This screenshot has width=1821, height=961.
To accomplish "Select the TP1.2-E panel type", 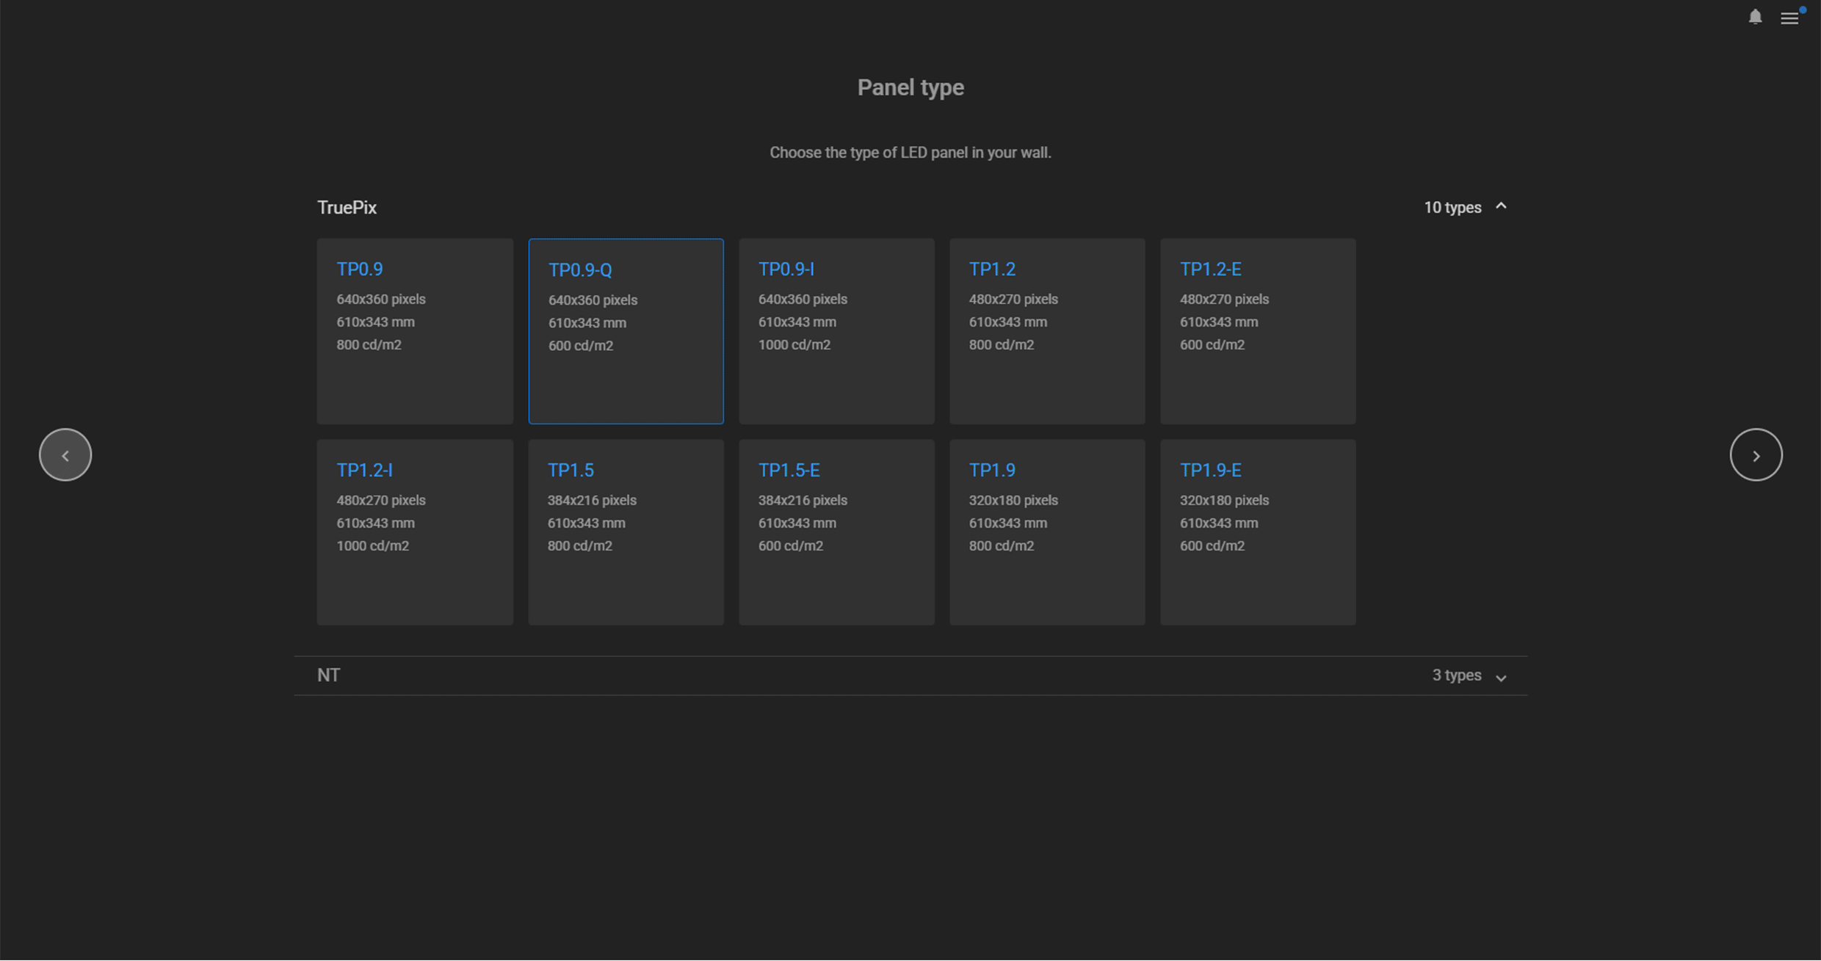I will 1258,331.
